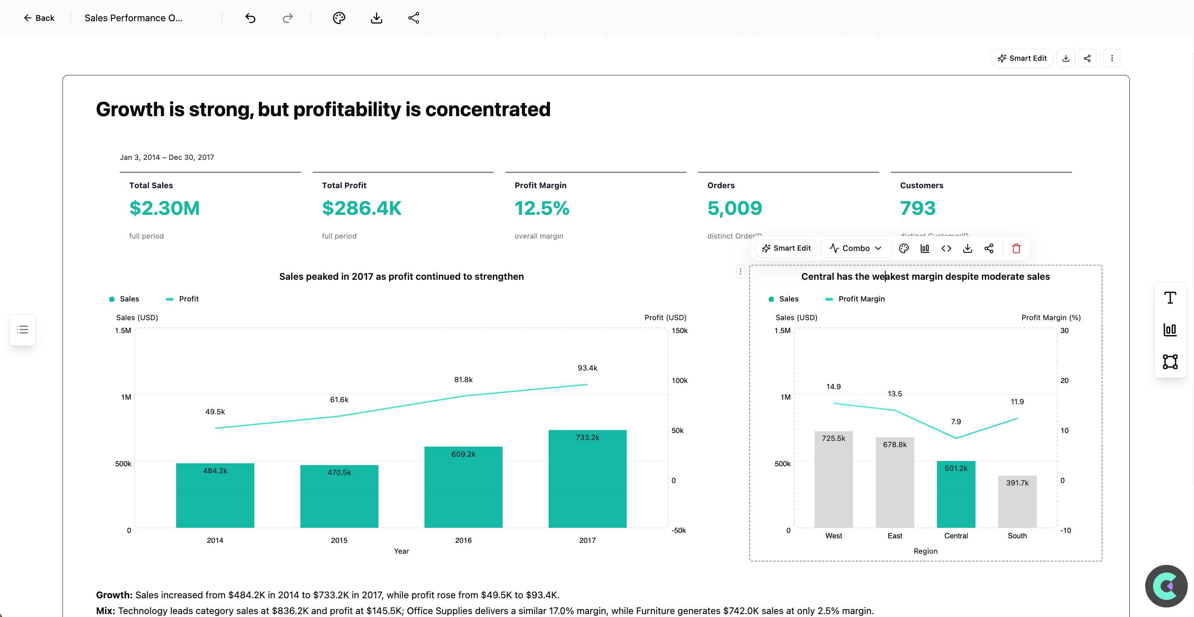Click the Growth summary paragraph

[328, 595]
